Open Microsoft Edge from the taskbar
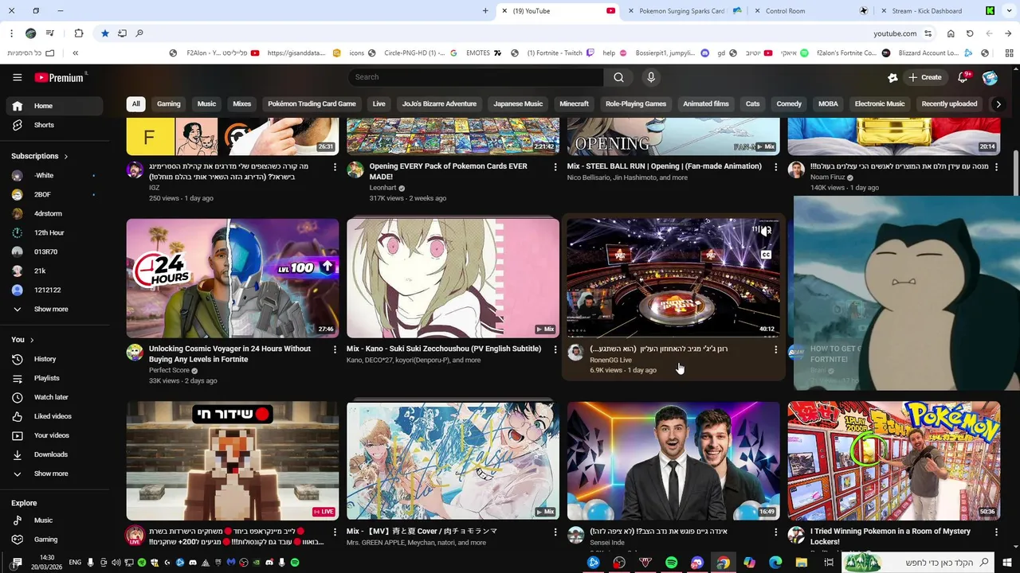Viewport: 1020px width, 573px height. pos(775,563)
